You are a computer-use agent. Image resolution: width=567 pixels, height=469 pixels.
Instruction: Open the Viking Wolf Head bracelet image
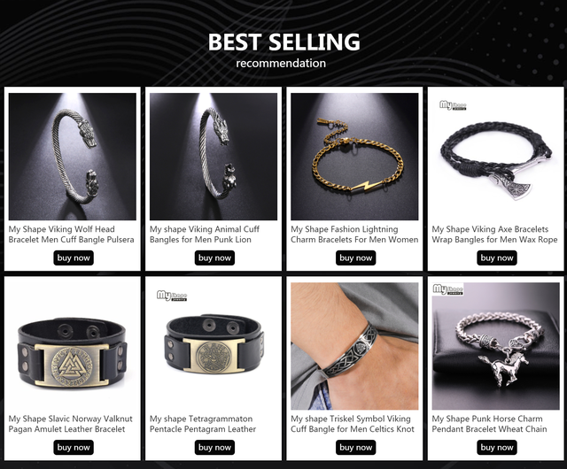(x=73, y=157)
